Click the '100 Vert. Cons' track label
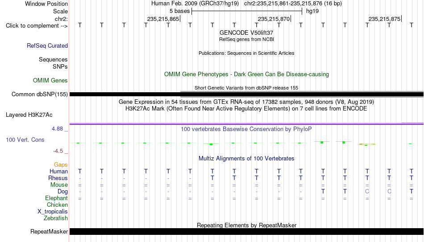424x242 pixels. (25, 140)
